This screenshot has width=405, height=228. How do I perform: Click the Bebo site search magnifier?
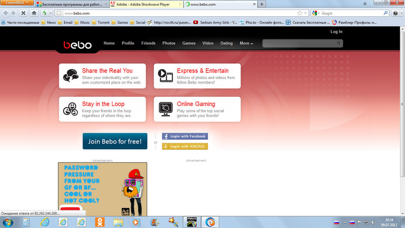338,43
